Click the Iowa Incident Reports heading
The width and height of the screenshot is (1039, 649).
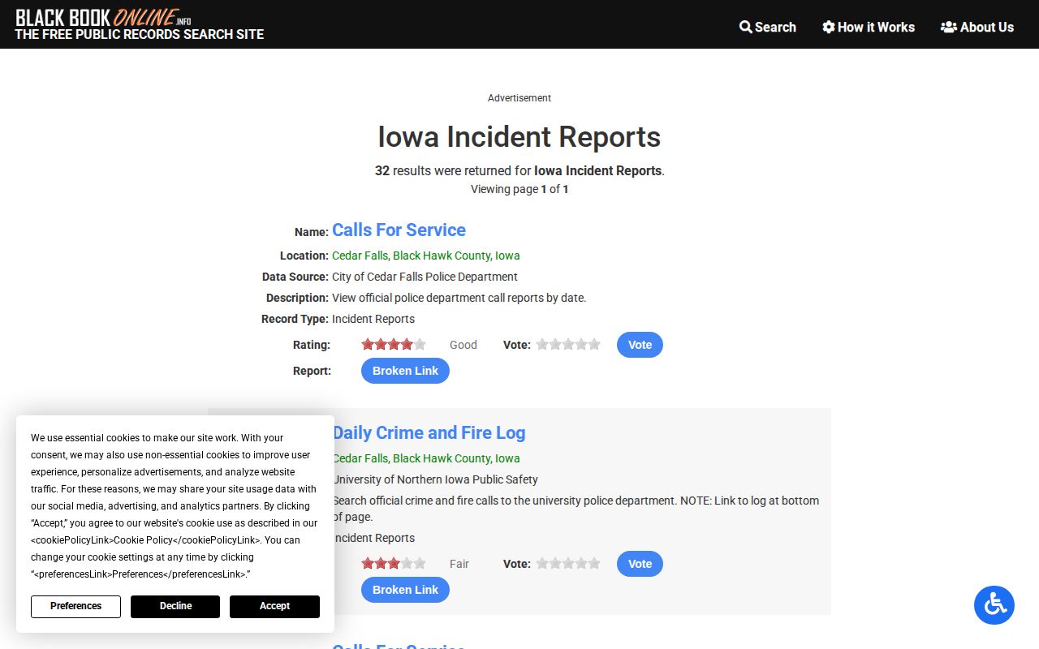click(x=519, y=136)
